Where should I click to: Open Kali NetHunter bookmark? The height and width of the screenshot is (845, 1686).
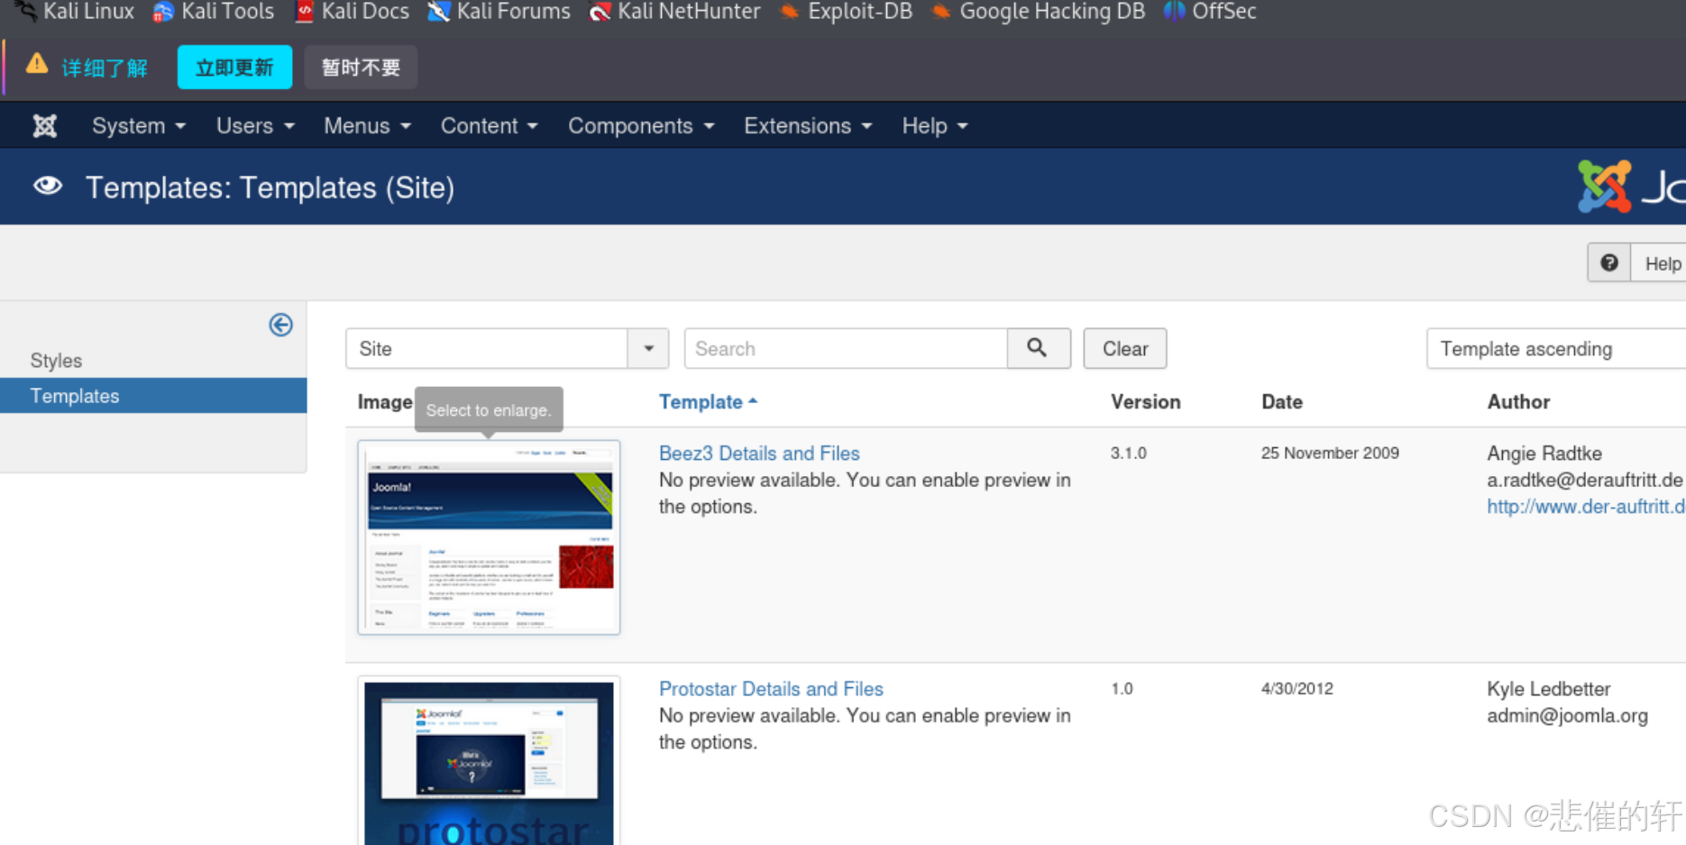tap(674, 12)
